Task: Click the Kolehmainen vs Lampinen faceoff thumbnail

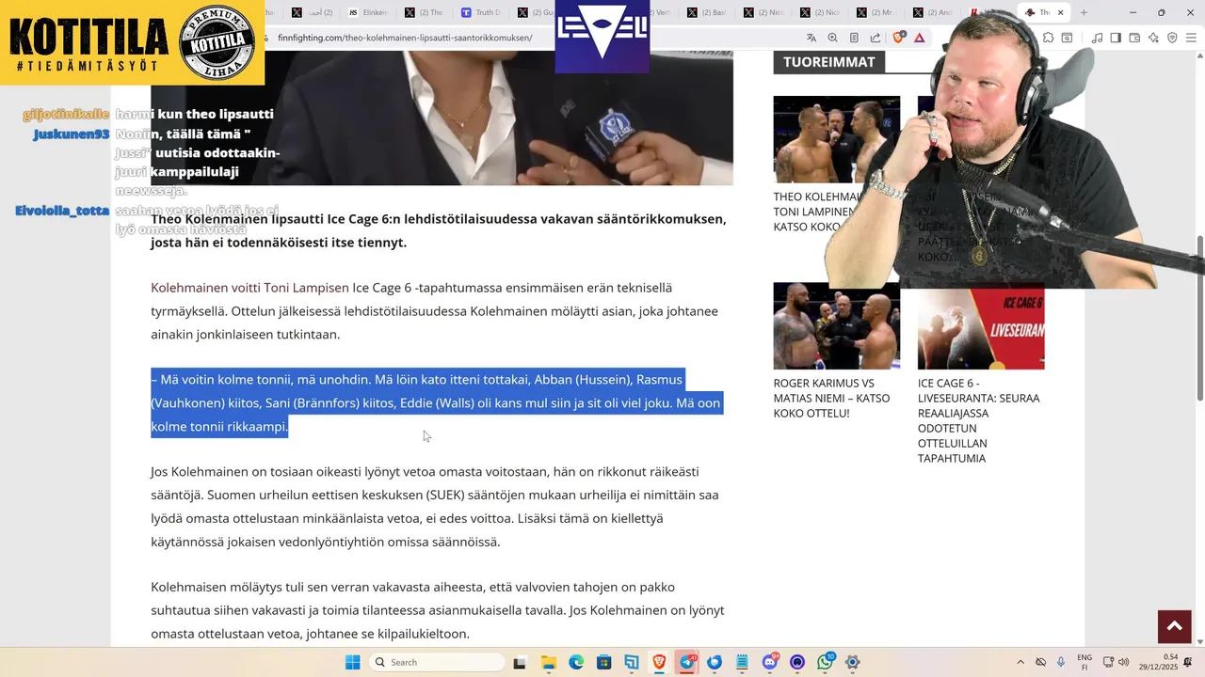Action: (837, 139)
